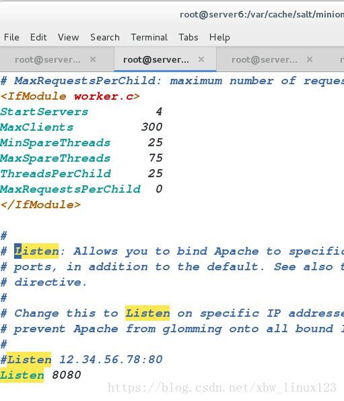Click the address '12.34.56.78:80'

(111, 360)
